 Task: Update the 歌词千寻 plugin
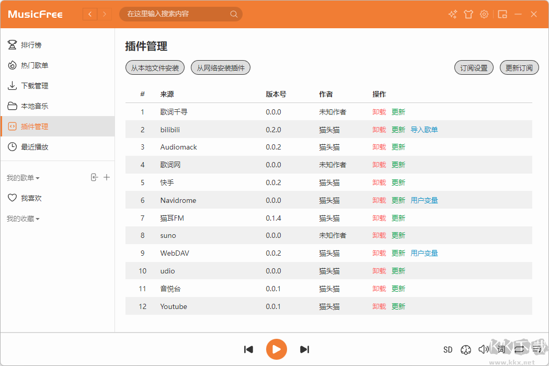(398, 112)
